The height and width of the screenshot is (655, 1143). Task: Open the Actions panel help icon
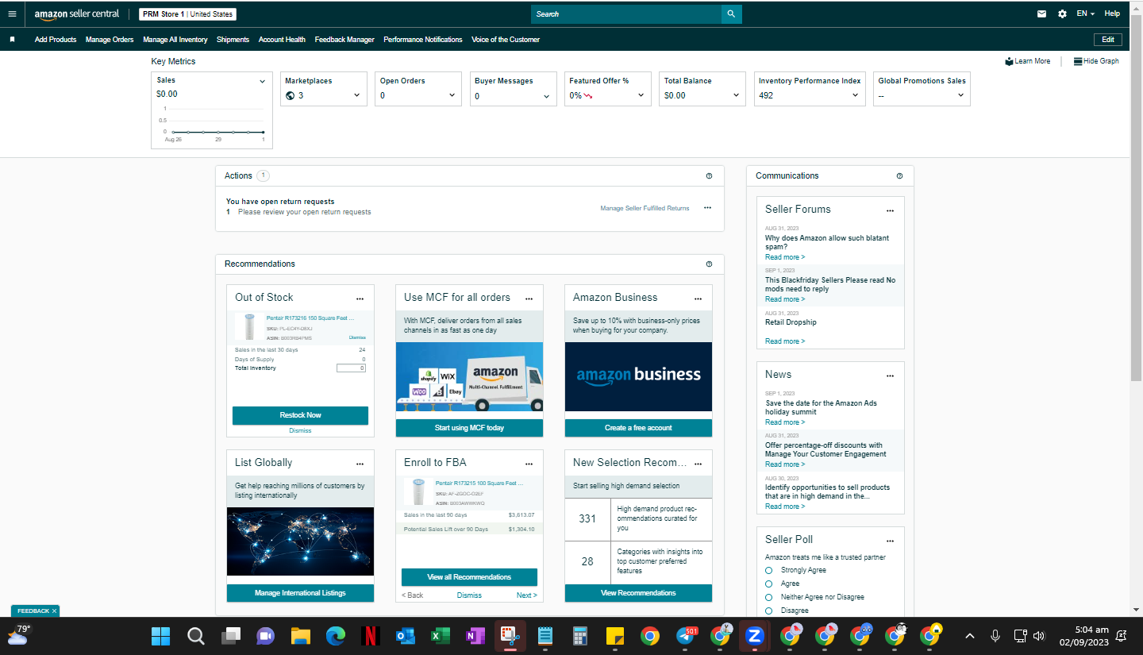[709, 176]
